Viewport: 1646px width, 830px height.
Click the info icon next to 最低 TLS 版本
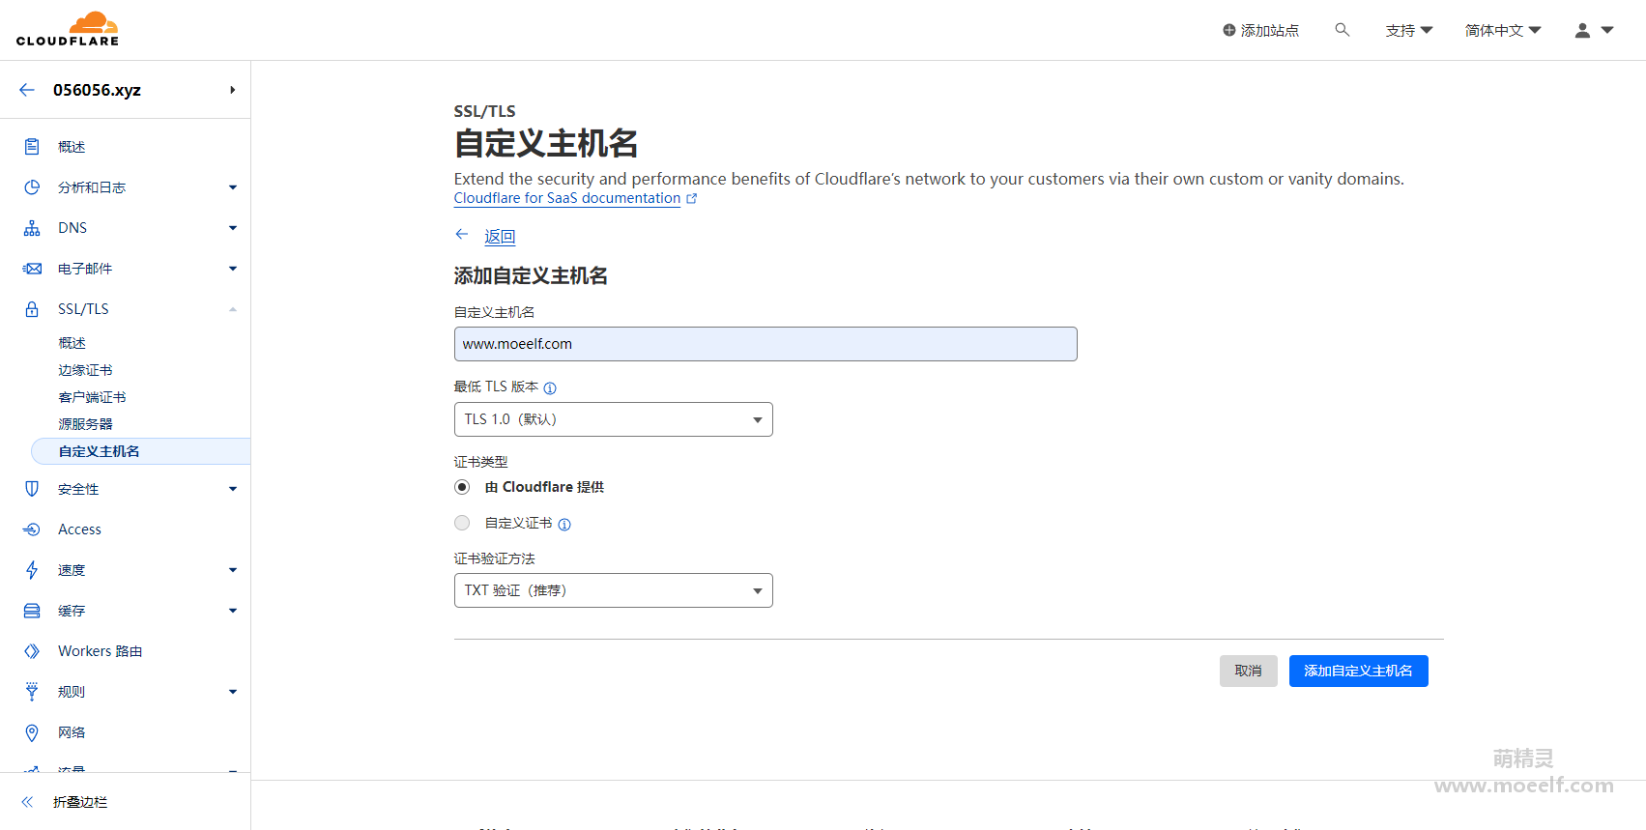[550, 388]
